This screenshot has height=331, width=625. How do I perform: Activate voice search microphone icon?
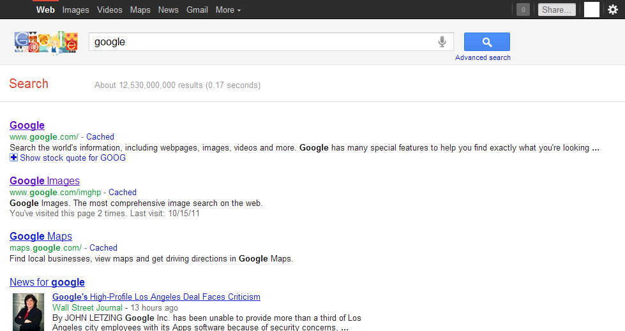(442, 42)
